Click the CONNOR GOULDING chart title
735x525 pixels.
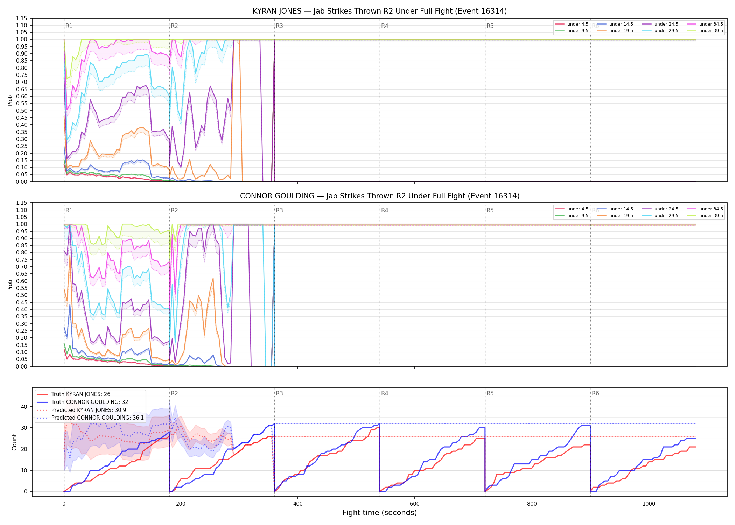pos(380,196)
